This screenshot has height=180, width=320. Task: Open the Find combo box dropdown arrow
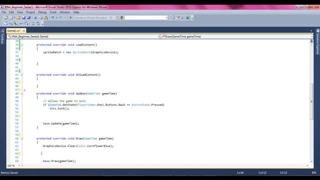pyautogui.click(x=166, y=18)
